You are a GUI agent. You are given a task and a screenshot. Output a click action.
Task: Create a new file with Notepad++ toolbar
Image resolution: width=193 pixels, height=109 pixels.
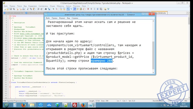tap(5, 9)
